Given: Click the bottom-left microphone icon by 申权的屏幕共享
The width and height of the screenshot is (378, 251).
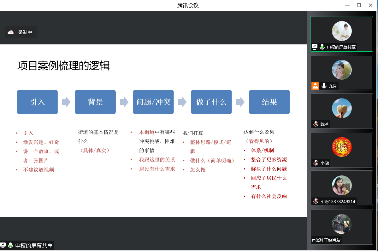Looking at the screenshot, I should (10, 245).
